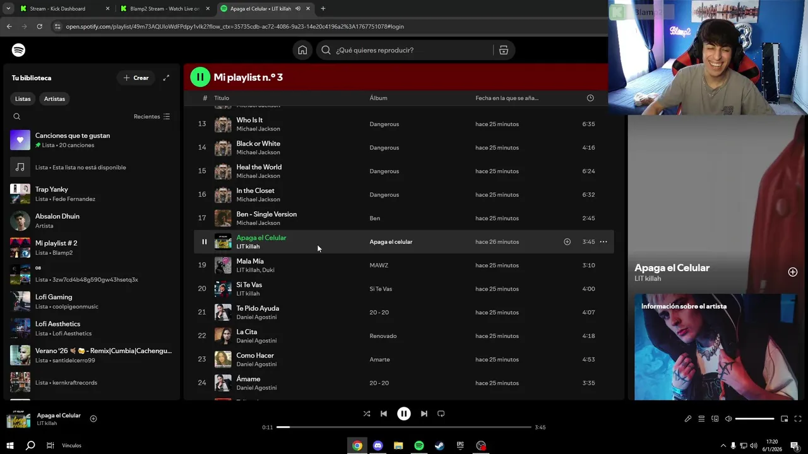This screenshot has width=808, height=454.
Task: Pause playlist using green header button
Action: click(x=200, y=77)
